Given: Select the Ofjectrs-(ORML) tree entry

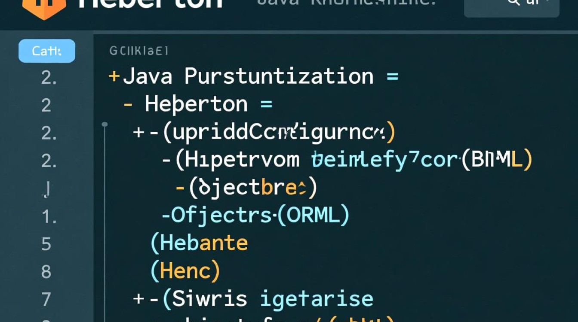Looking at the screenshot, I should 255,216.
